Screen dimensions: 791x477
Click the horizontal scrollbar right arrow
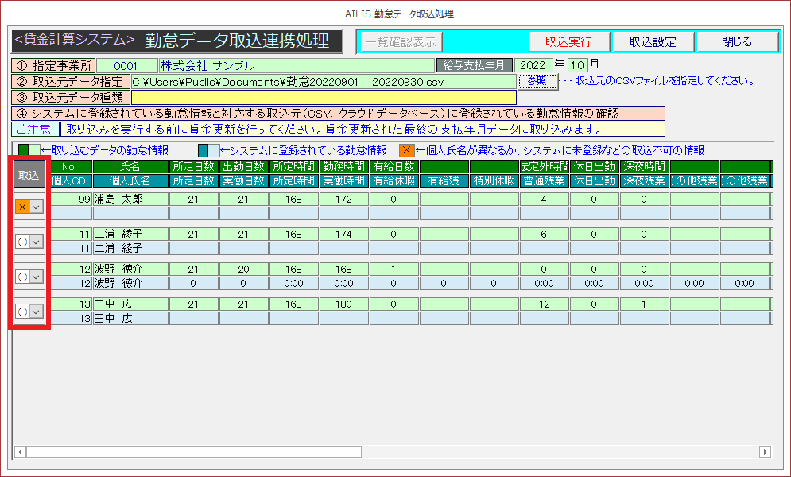[x=765, y=452]
